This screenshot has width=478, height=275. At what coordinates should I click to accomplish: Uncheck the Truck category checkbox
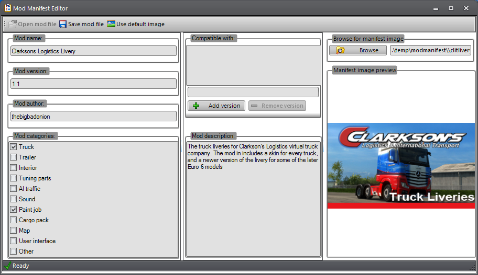[x=14, y=147]
